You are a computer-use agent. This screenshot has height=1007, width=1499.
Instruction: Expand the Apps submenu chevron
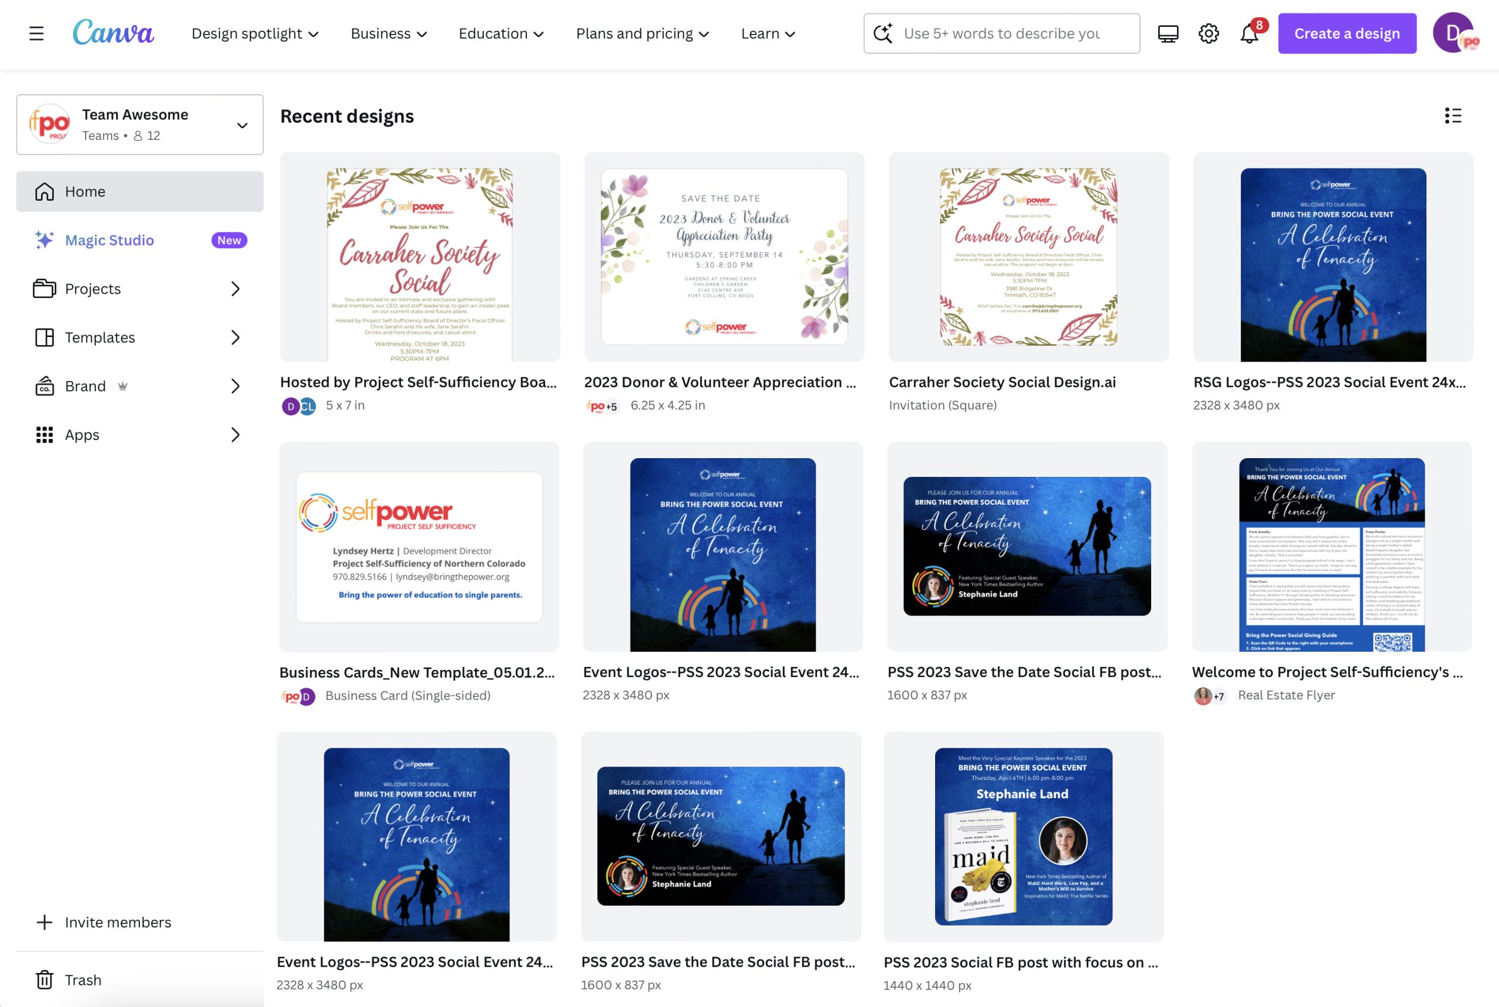pos(236,435)
